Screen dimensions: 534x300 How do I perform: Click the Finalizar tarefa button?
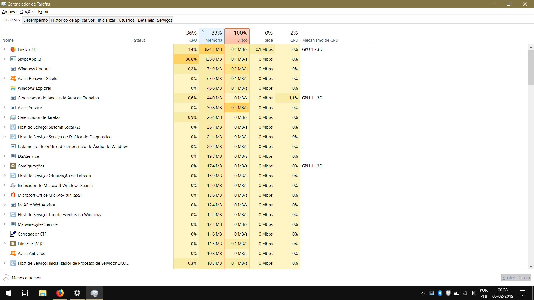tap(516, 278)
